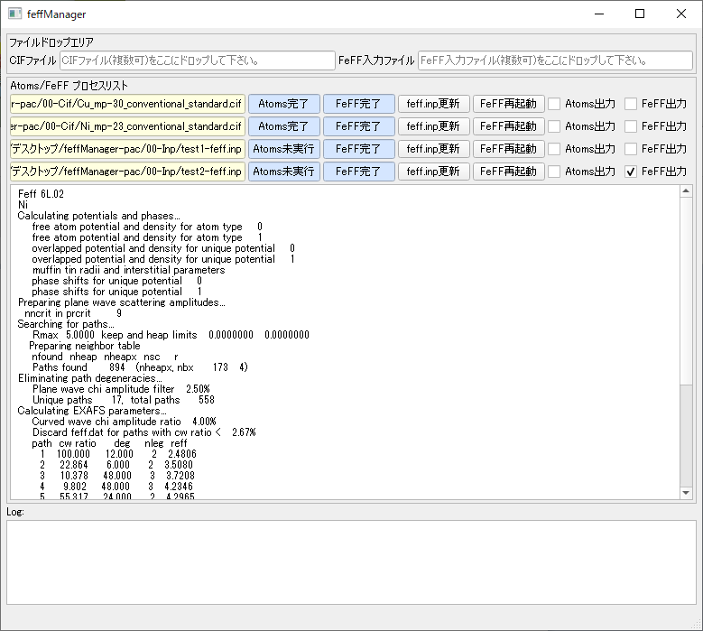Viewport: 703px width, 631px height.
Task: Toggle Atoms出力 for test1-feff.inp row
Action: 554,149
